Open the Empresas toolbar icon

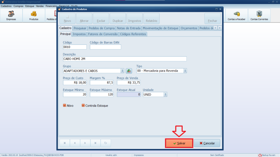pyautogui.click(x=11, y=15)
